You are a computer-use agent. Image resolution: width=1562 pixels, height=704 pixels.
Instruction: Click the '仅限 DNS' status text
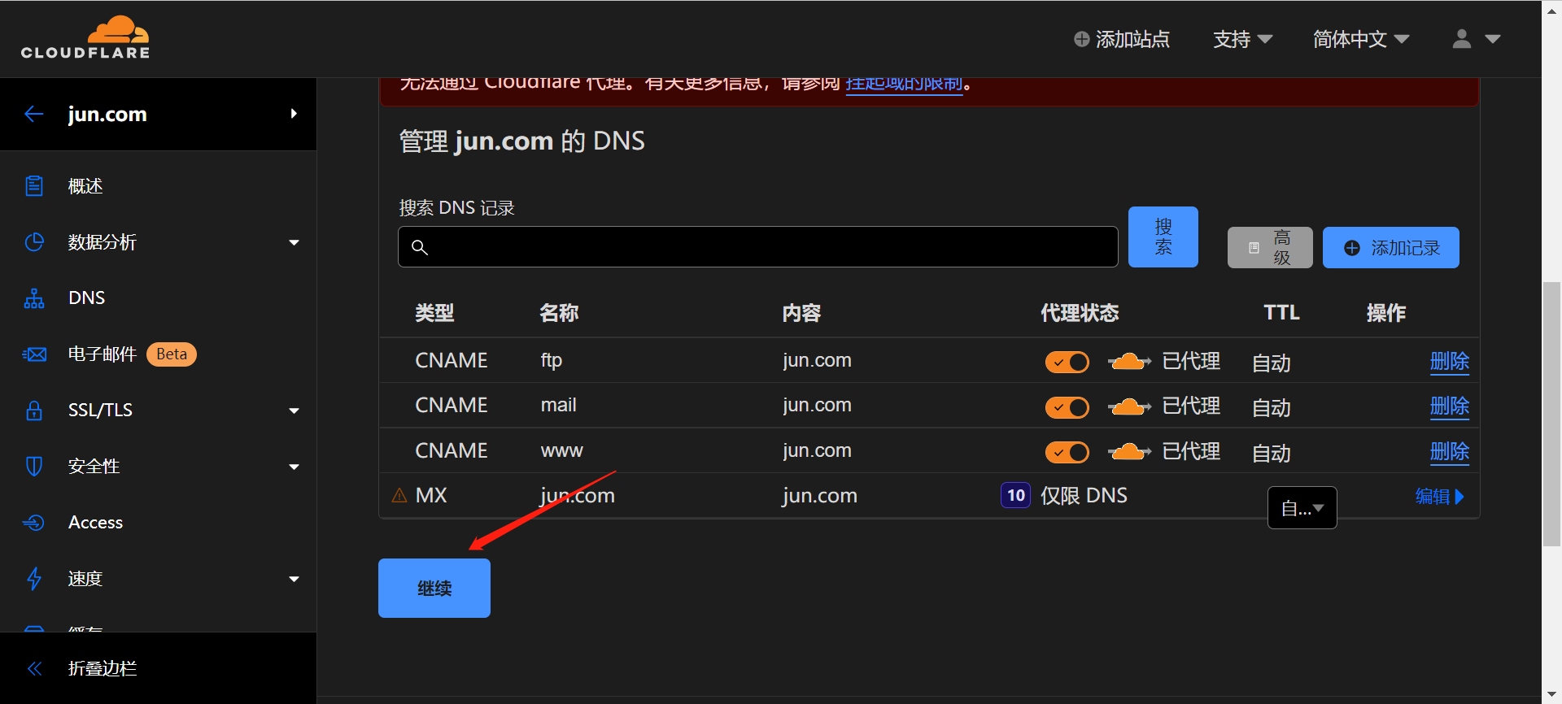1084,495
